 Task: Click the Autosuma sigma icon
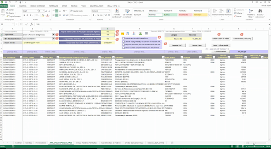pyautogui.click(x=235, y=10)
